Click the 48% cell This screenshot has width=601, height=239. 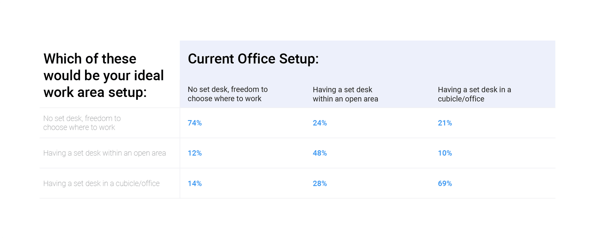pos(320,153)
